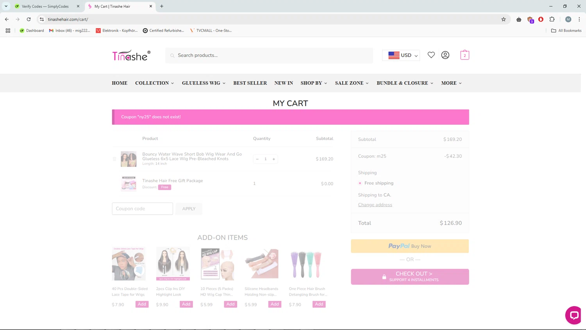
Task: Open BEST SELLER page
Action: point(250,83)
